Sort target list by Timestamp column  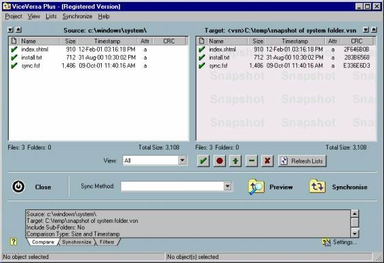coord(295,41)
